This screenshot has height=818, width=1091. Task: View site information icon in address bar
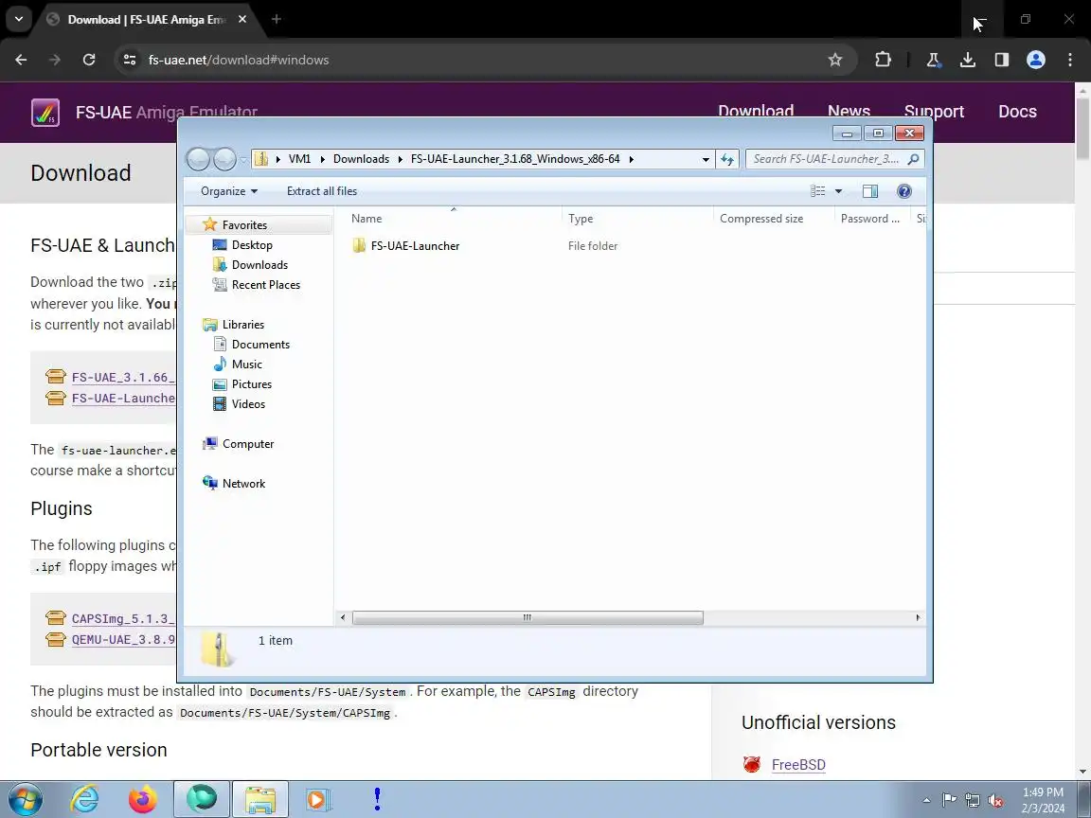(130, 60)
